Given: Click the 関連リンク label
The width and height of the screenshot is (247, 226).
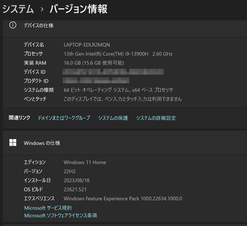Looking at the screenshot, I should 20,118.
